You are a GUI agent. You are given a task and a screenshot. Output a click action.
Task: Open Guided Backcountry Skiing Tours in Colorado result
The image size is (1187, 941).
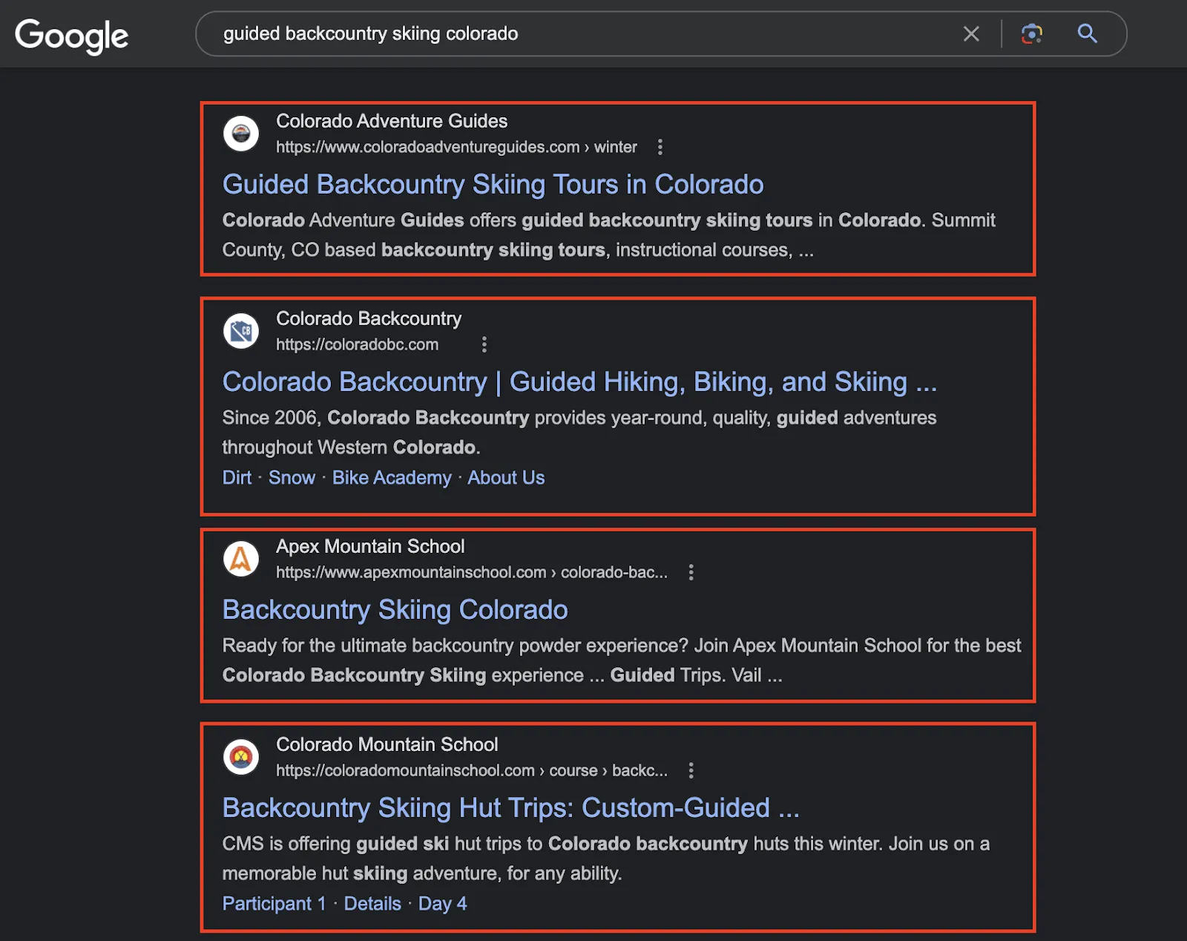pyautogui.click(x=492, y=184)
